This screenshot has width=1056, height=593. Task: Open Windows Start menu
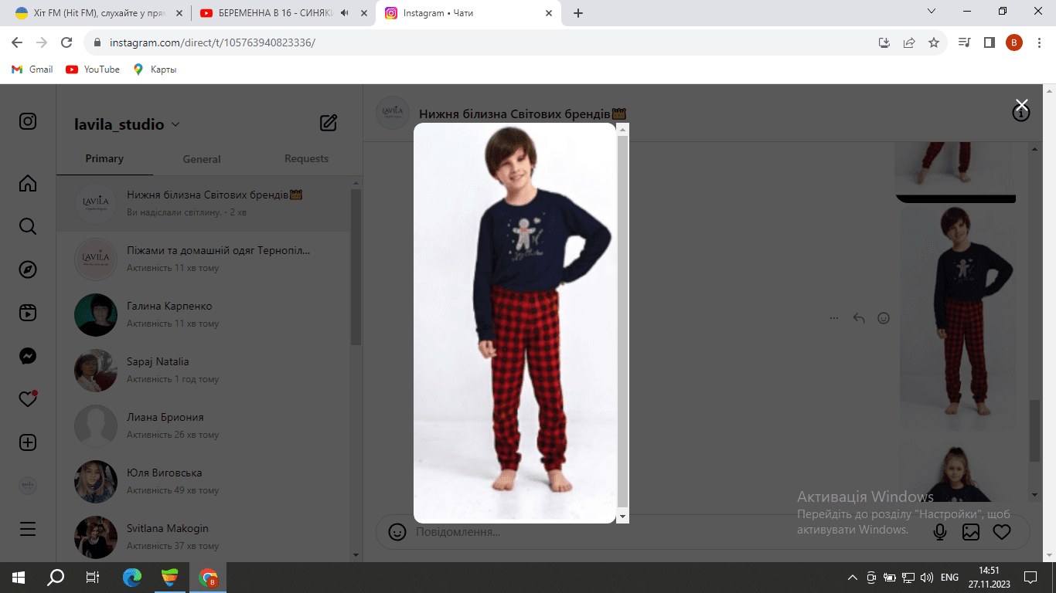pos(19,577)
